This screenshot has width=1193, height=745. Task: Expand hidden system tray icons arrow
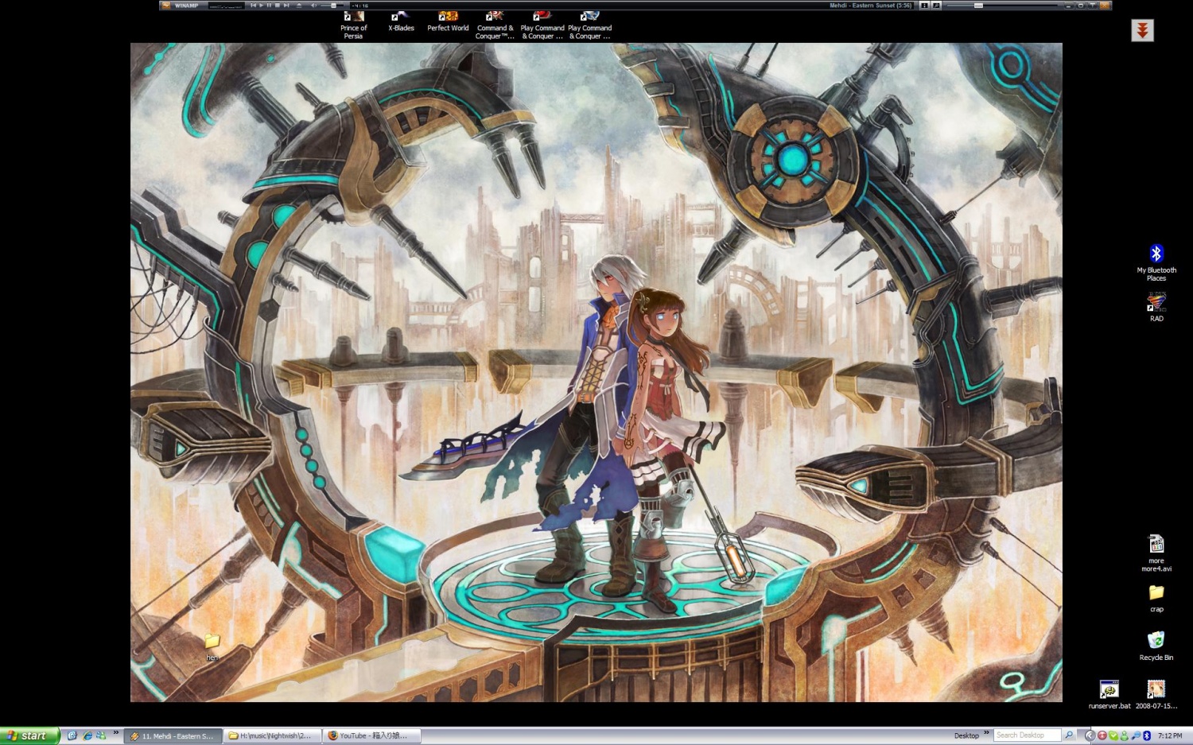point(1090,736)
